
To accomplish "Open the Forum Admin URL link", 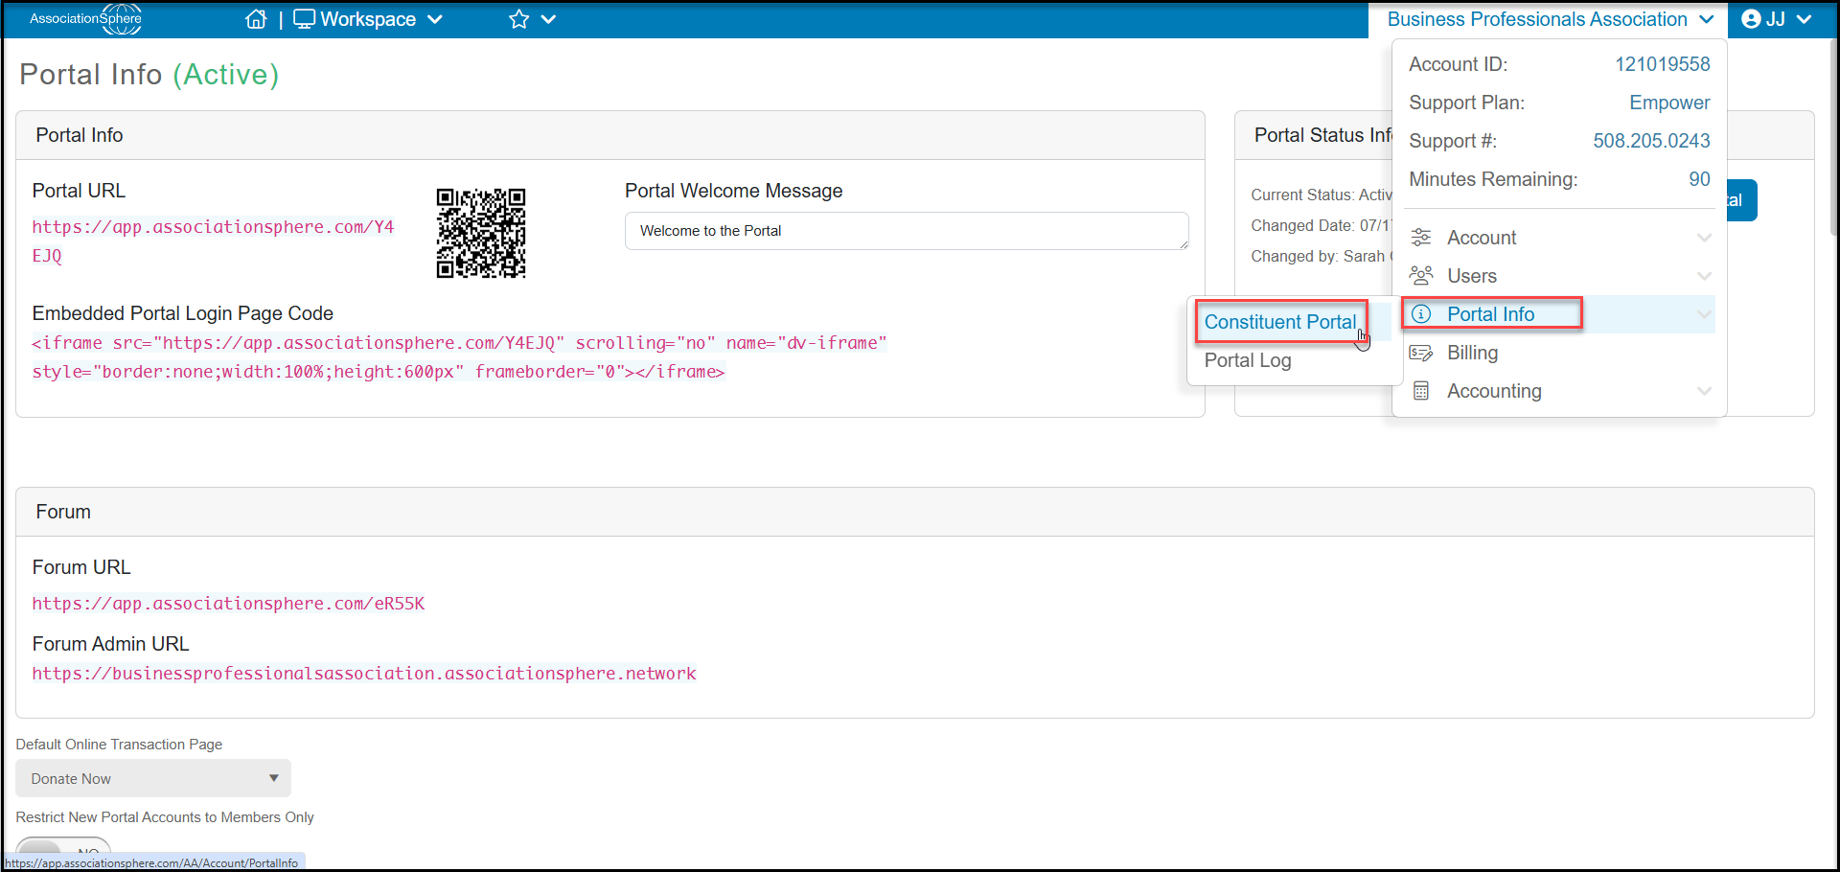I will pyautogui.click(x=364, y=674).
